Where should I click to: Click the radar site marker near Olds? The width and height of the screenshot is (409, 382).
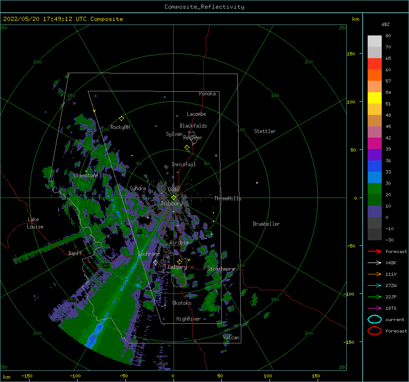point(174,198)
